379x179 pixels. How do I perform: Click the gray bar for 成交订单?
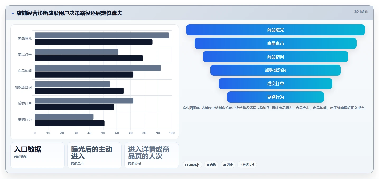[84, 100]
